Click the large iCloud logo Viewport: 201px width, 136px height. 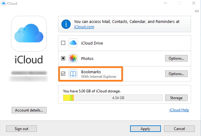point(29,34)
